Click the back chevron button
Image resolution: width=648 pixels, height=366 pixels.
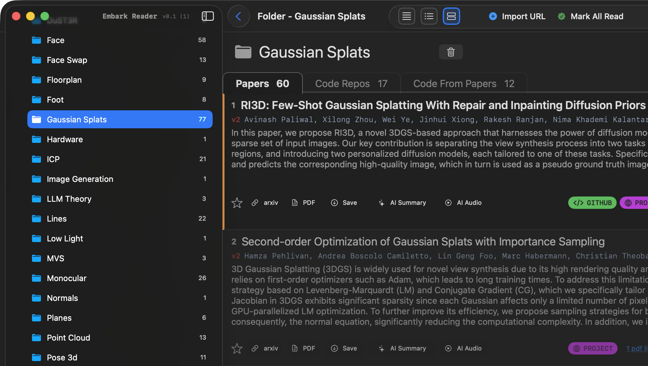coord(238,16)
